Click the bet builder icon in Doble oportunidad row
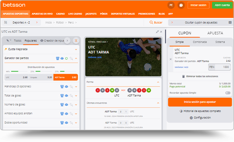234x142 pixels. 67,123
